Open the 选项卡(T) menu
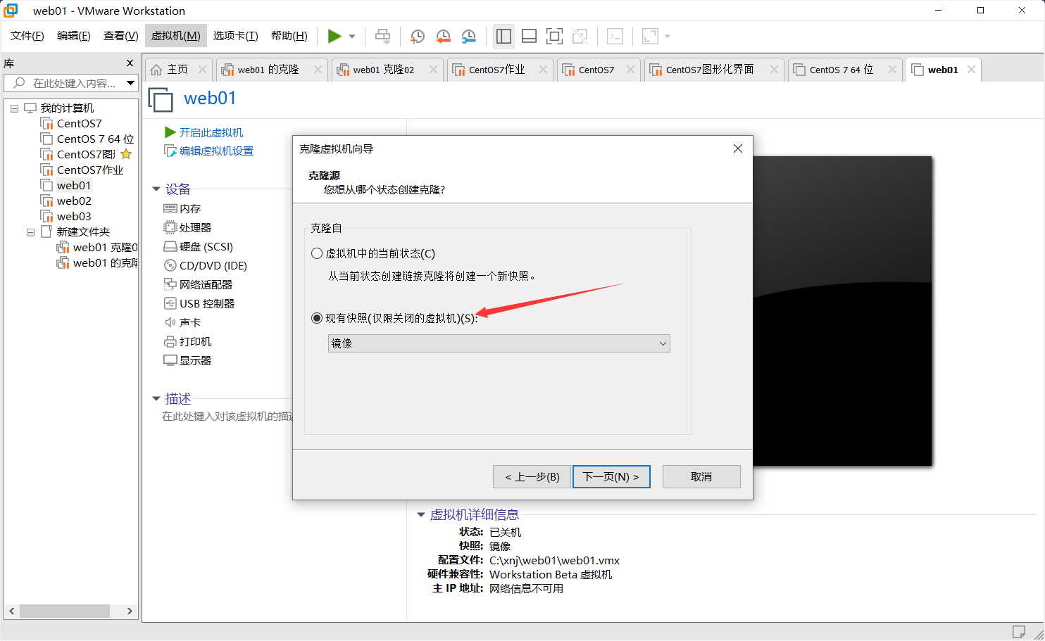 235,36
